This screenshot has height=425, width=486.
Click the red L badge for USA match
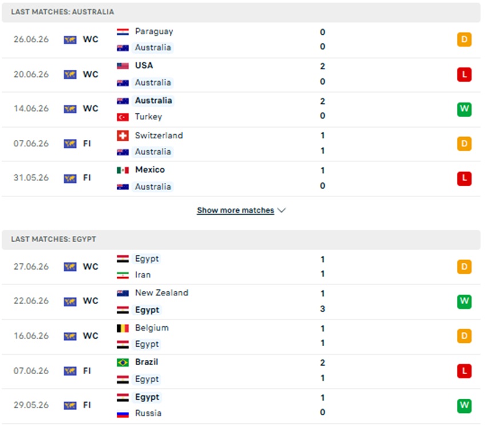[464, 74]
